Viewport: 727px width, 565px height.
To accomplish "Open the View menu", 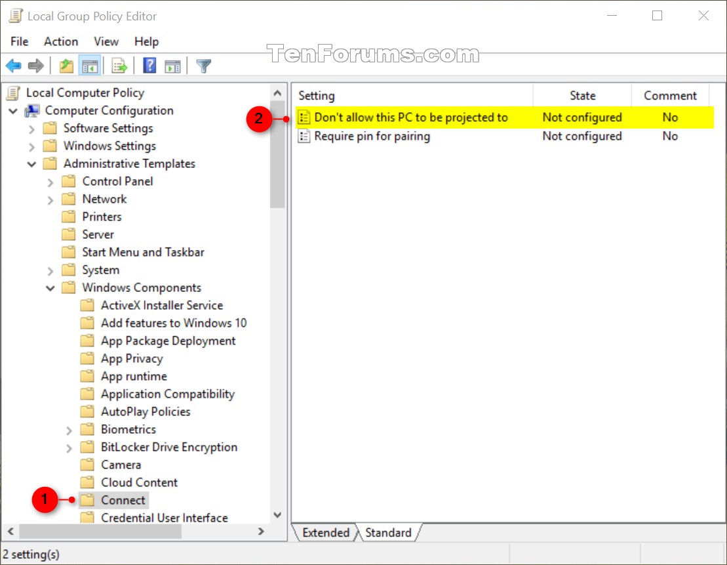I will (x=106, y=41).
